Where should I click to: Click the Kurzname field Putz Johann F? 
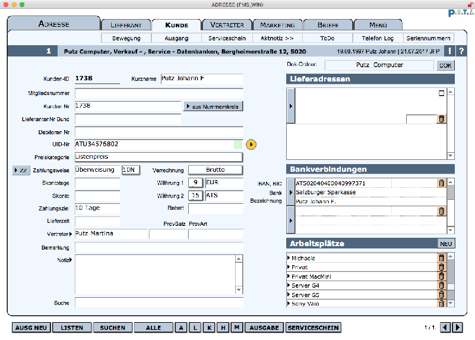pos(202,78)
